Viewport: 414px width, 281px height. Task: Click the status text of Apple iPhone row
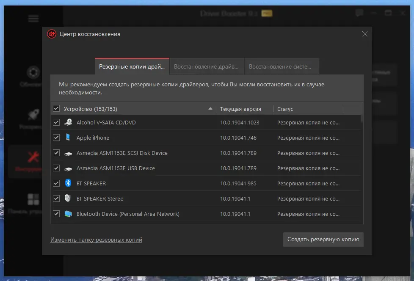pyautogui.click(x=309, y=138)
